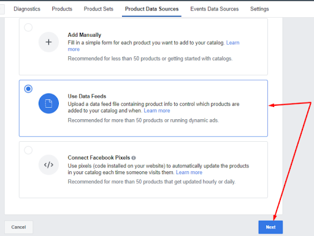Select the Connect Facebook Pixels radio button
314x236 pixels.
(28, 150)
